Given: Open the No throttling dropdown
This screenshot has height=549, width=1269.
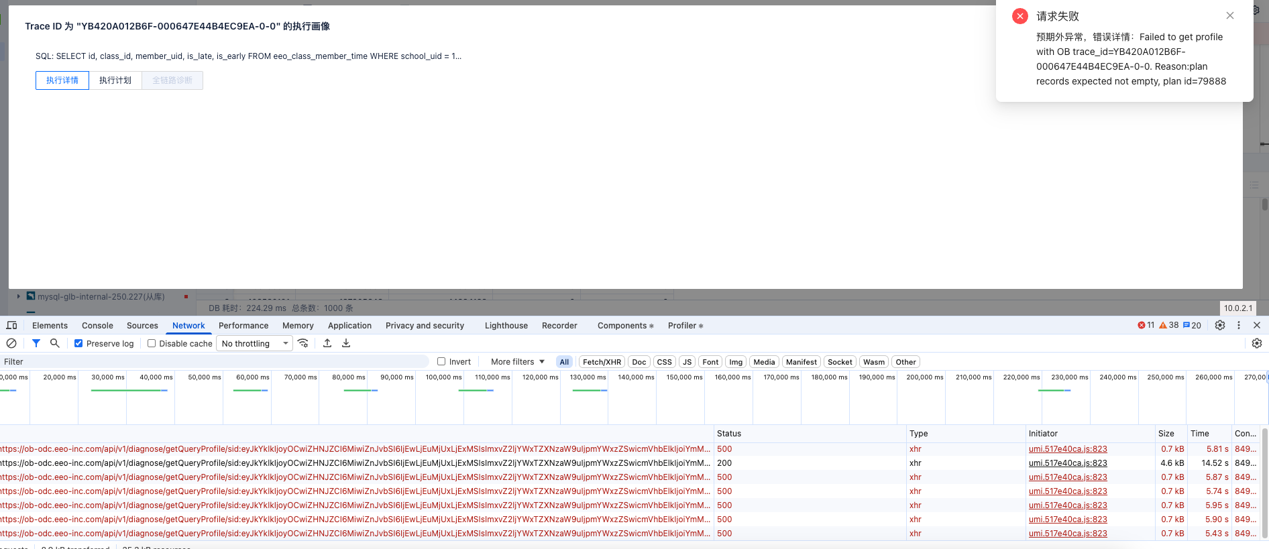Looking at the screenshot, I should [x=255, y=343].
